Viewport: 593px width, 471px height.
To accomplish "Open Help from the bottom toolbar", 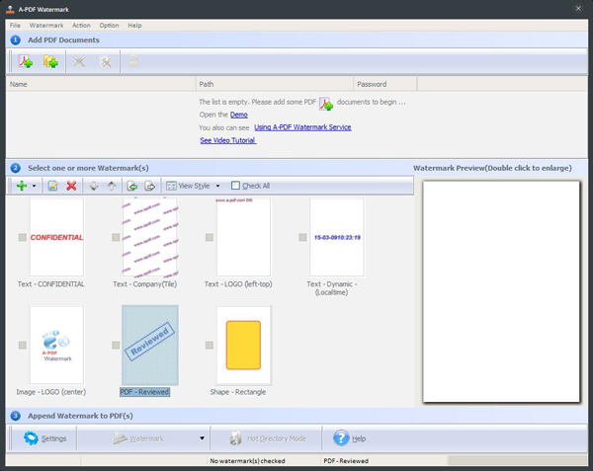I will [350, 438].
